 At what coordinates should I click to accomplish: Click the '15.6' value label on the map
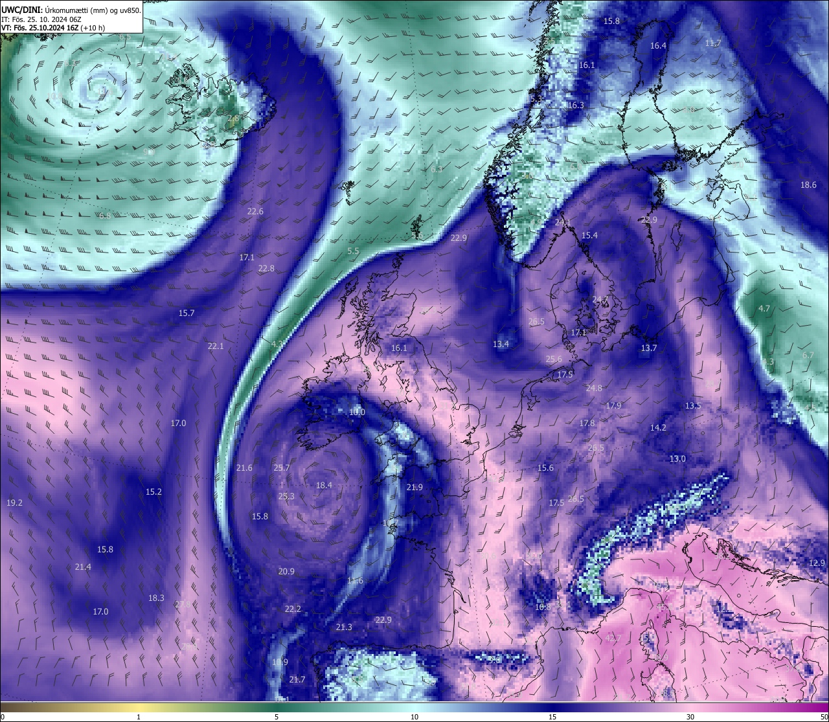tap(545, 468)
